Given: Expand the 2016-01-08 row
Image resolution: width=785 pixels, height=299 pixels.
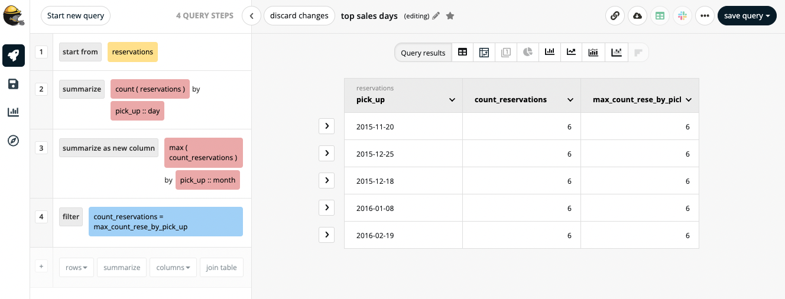Looking at the screenshot, I should coord(326,207).
